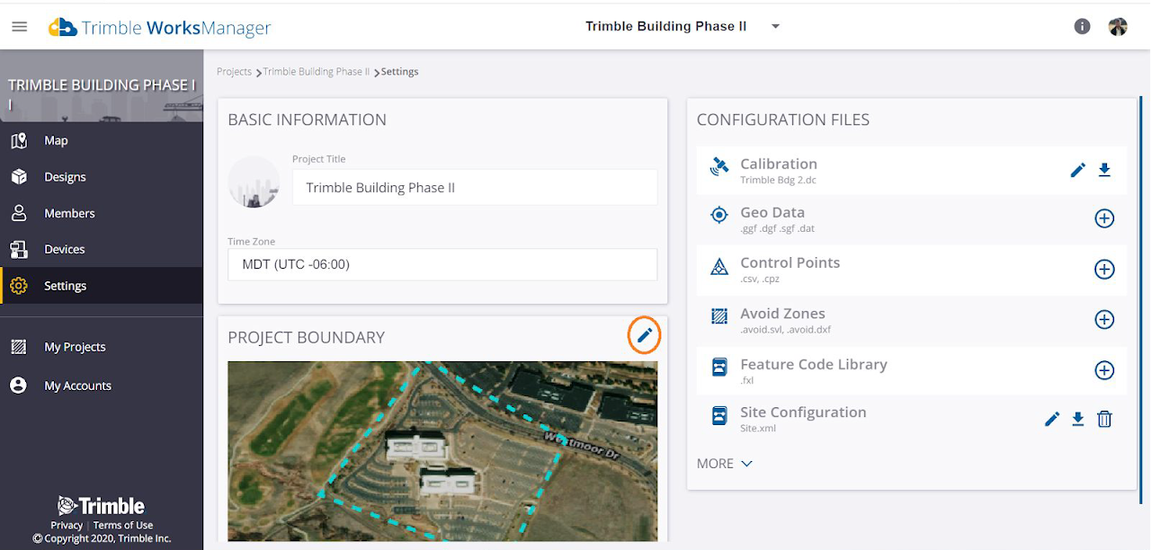The height and width of the screenshot is (550, 1151).
Task: Delete the Site Configuration file
Action: tap(1105, 419)
